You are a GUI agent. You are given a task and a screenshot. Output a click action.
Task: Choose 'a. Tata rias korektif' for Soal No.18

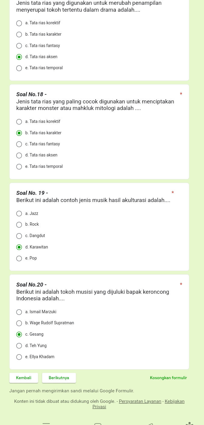[x=19, y=122]
